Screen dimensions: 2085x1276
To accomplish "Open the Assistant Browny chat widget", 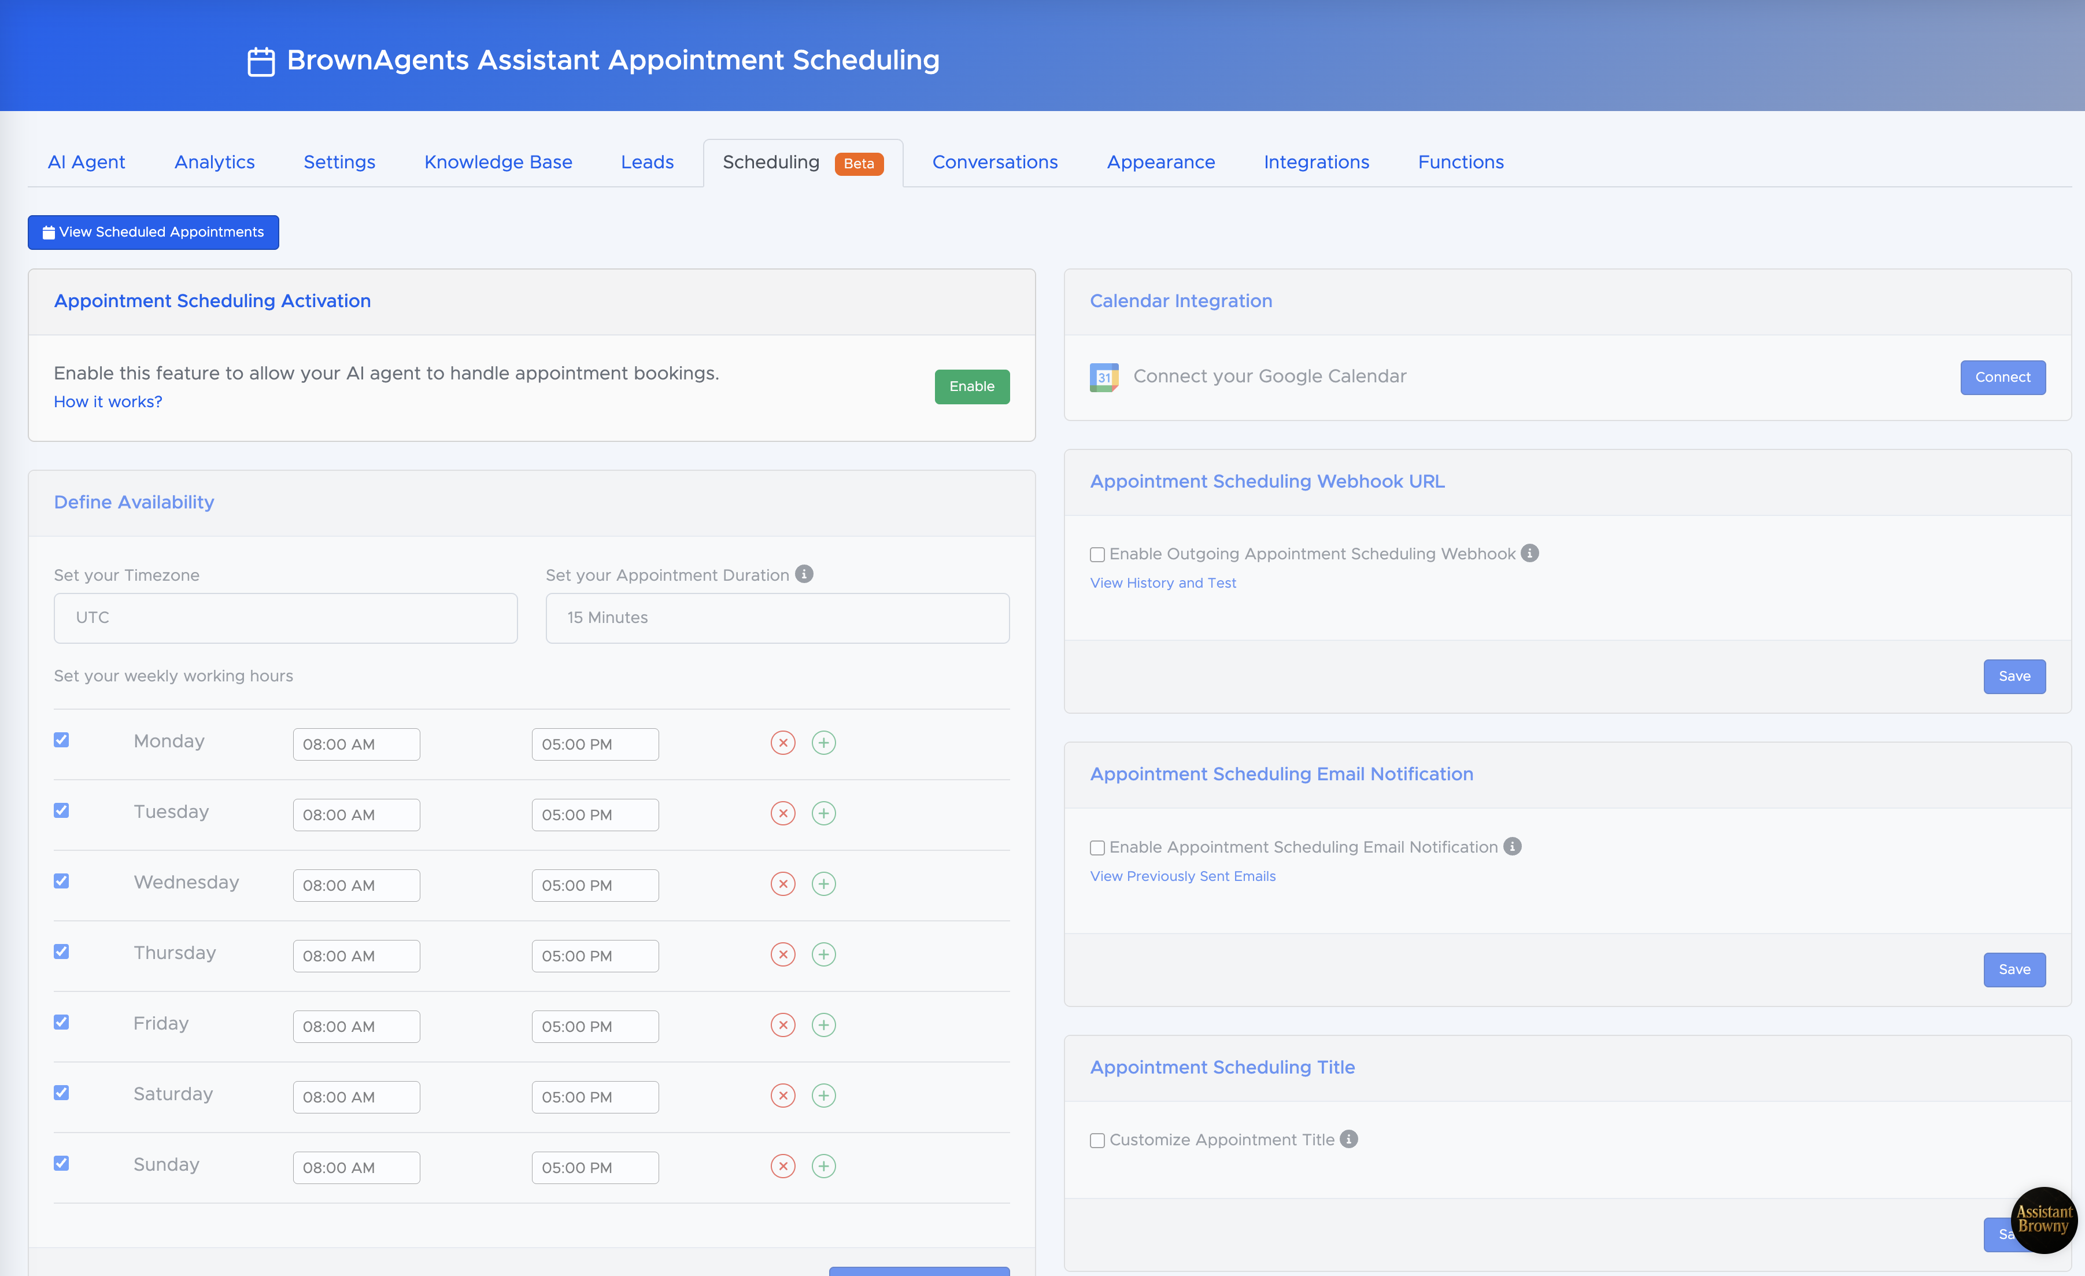I will tap(2043, 1219).
